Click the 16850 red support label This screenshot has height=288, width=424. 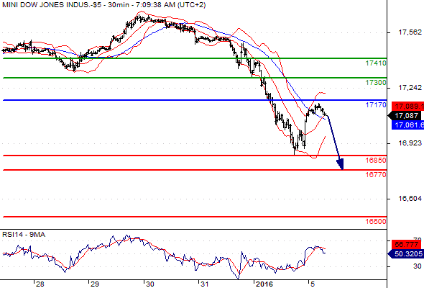tap(376, 160)
